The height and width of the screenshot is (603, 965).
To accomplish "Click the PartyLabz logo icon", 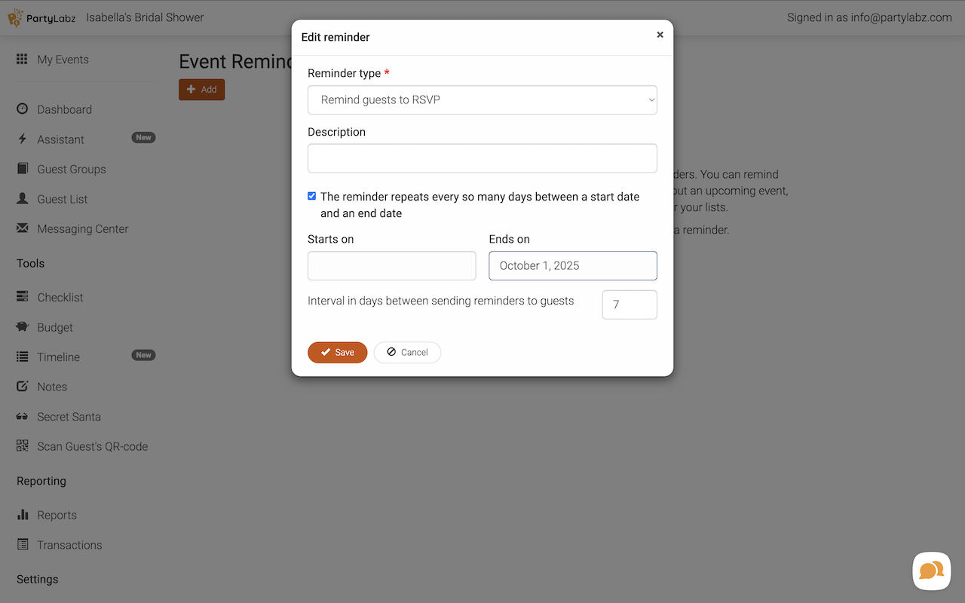I will coord(15,17).
